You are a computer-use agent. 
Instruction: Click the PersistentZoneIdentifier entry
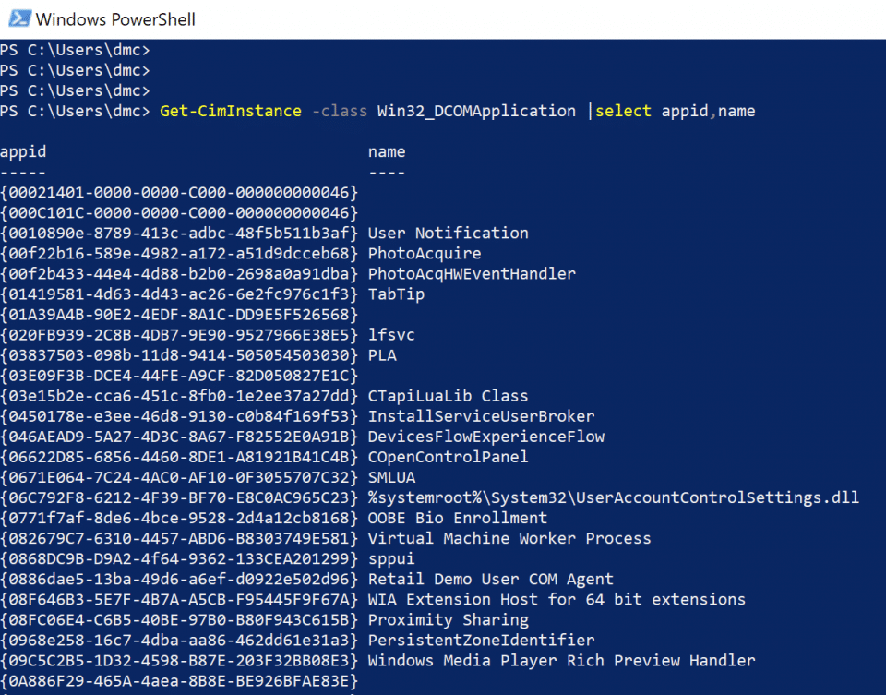[x=481, y=641]
